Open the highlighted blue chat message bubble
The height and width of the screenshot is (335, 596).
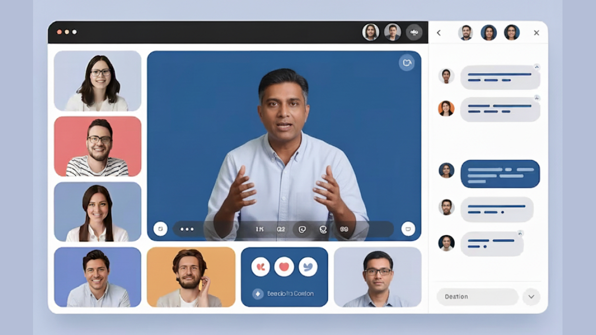tap(500, 174)
